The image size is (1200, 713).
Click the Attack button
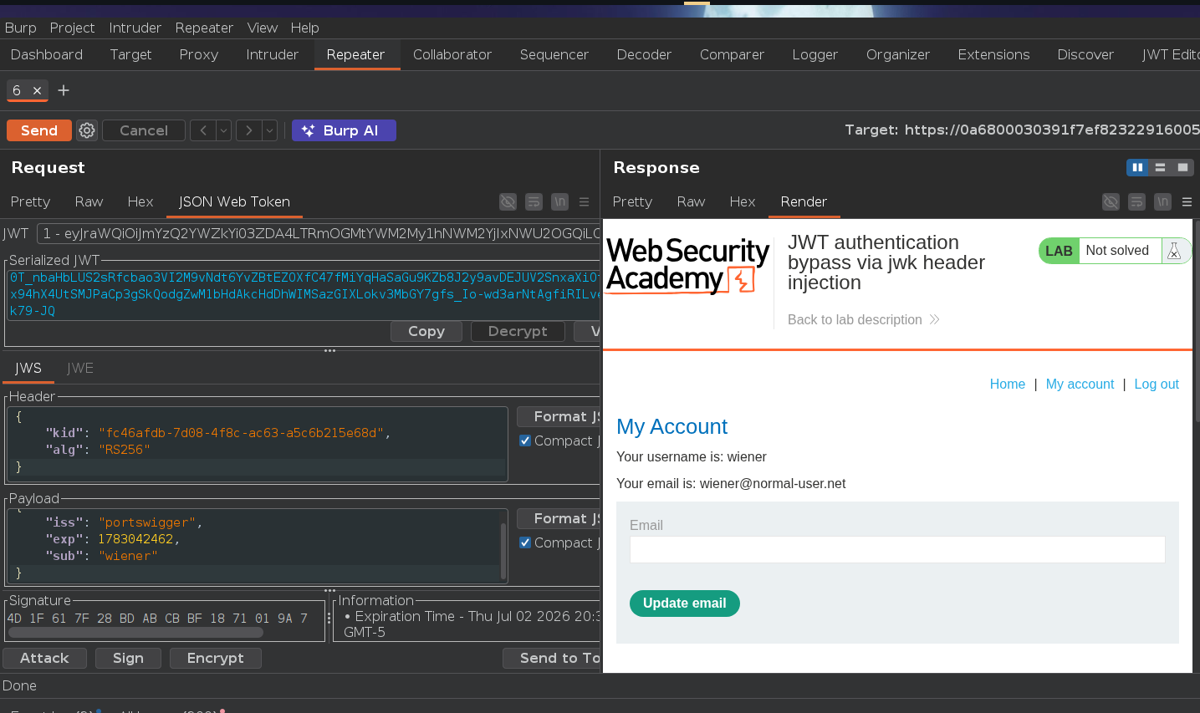tap(44, 658)
